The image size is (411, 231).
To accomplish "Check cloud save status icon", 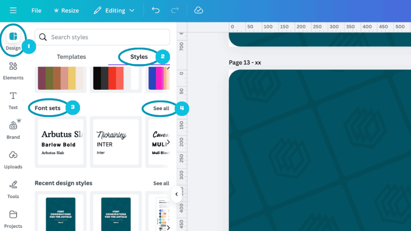I will coord(199,10).
